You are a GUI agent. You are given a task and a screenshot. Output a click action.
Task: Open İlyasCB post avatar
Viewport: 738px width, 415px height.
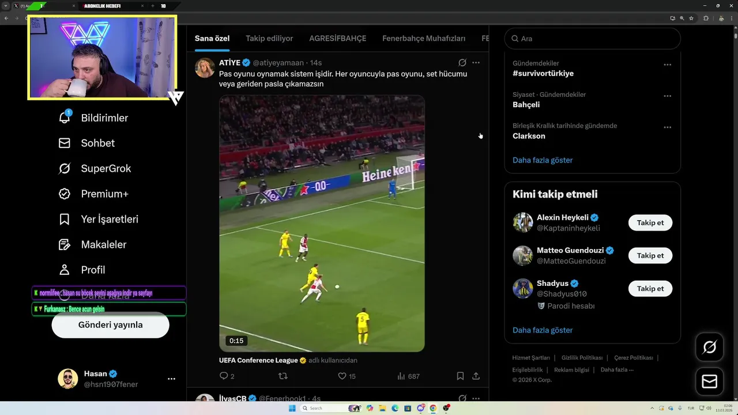(205, 398)
